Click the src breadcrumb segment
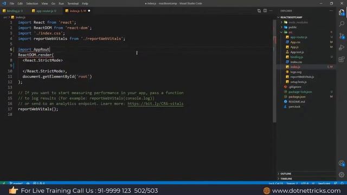Screen dimensions: 347x195 pos(5,17)
